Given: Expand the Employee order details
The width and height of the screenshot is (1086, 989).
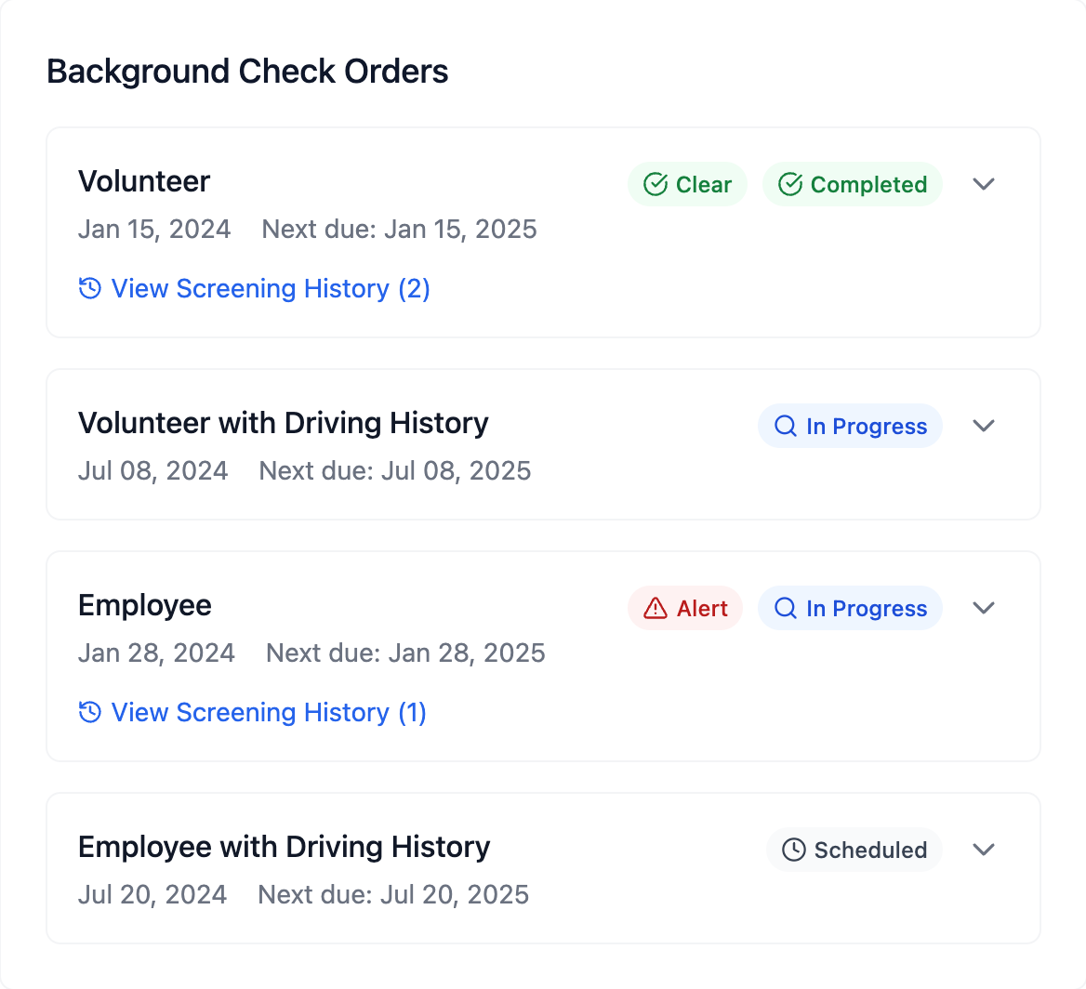Looking at the screenshot, I should coord(983,608).
